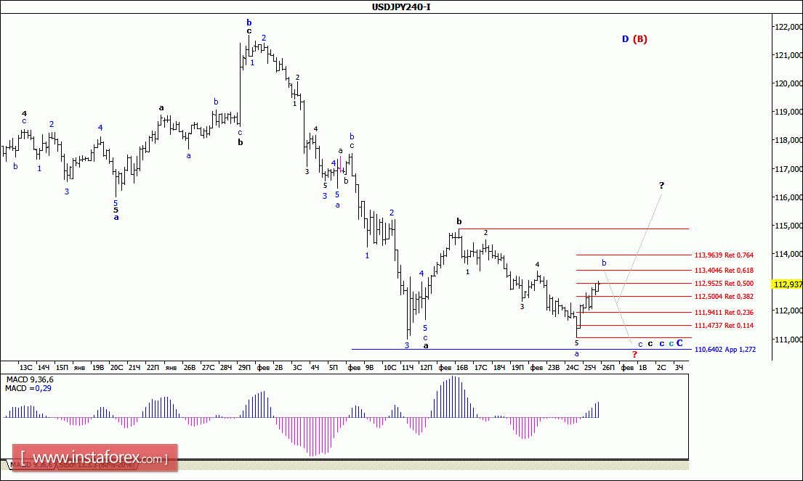
Task: Click the black question mark forecast label
Action: pyautogui.click(x=661, y=185)
